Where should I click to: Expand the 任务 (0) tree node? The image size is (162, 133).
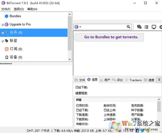click(3, 33)
